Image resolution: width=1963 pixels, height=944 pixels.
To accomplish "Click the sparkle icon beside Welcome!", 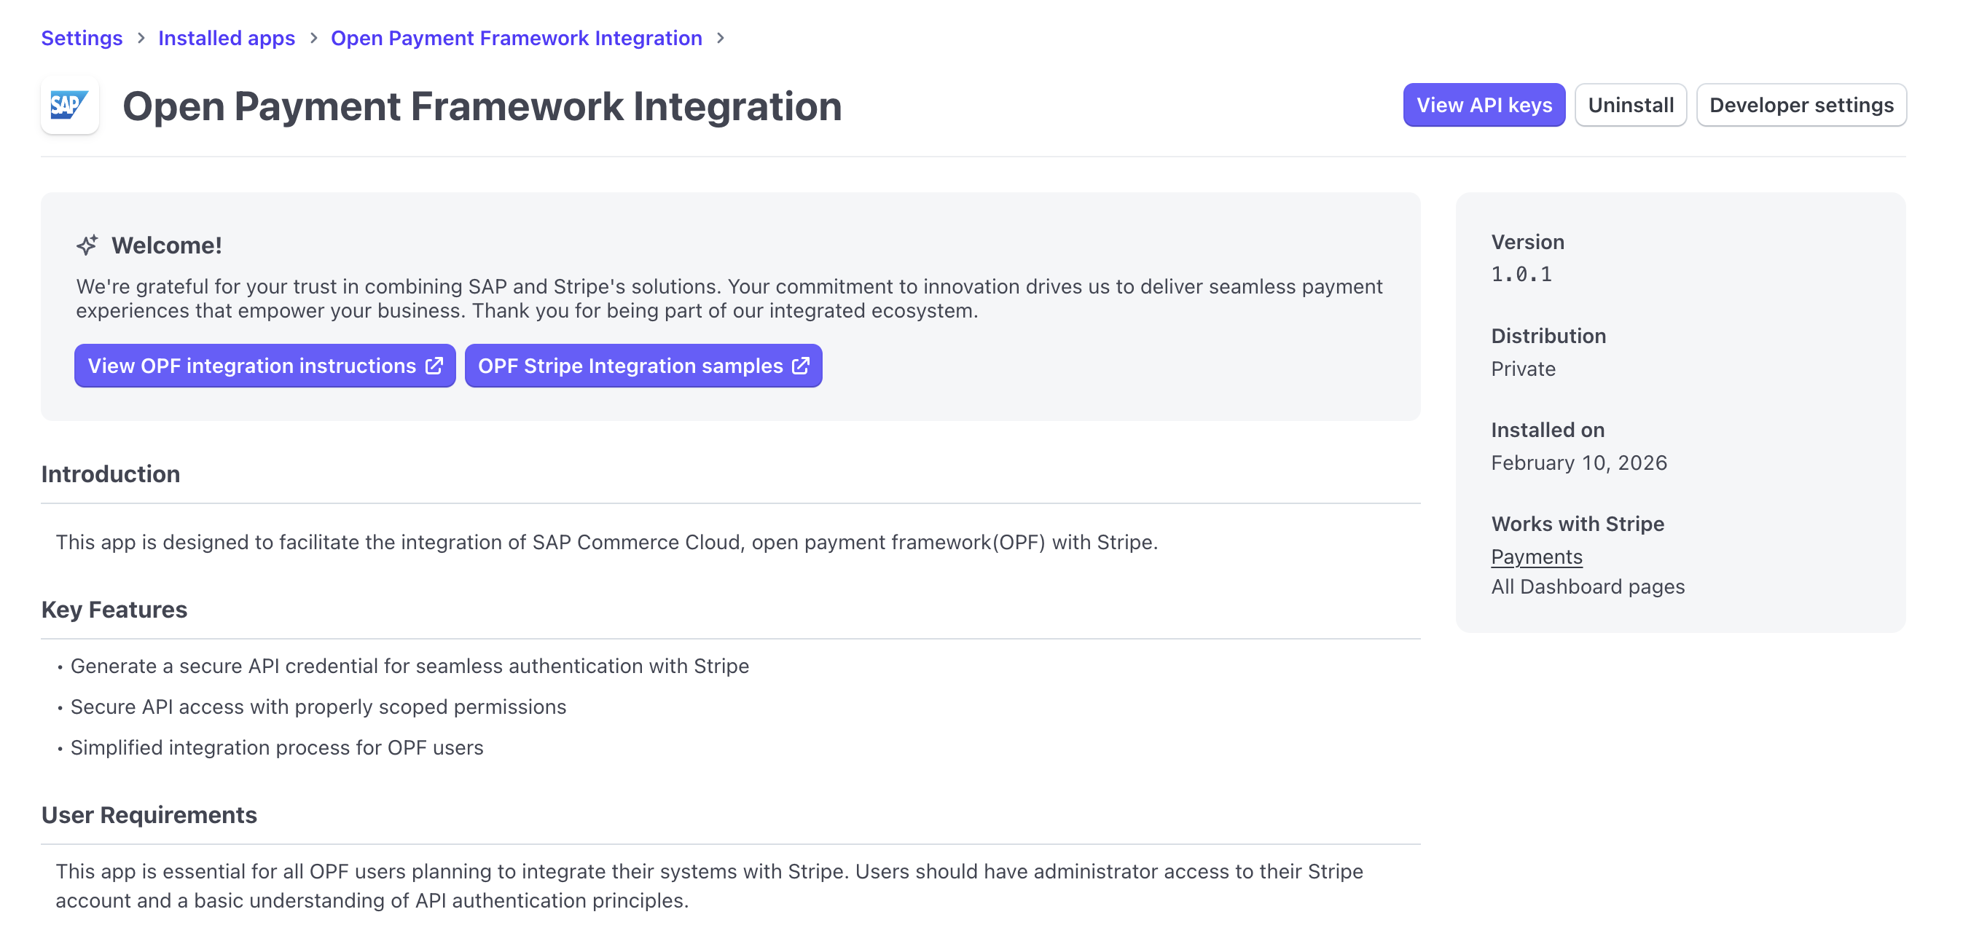I will tap(87, 245).
